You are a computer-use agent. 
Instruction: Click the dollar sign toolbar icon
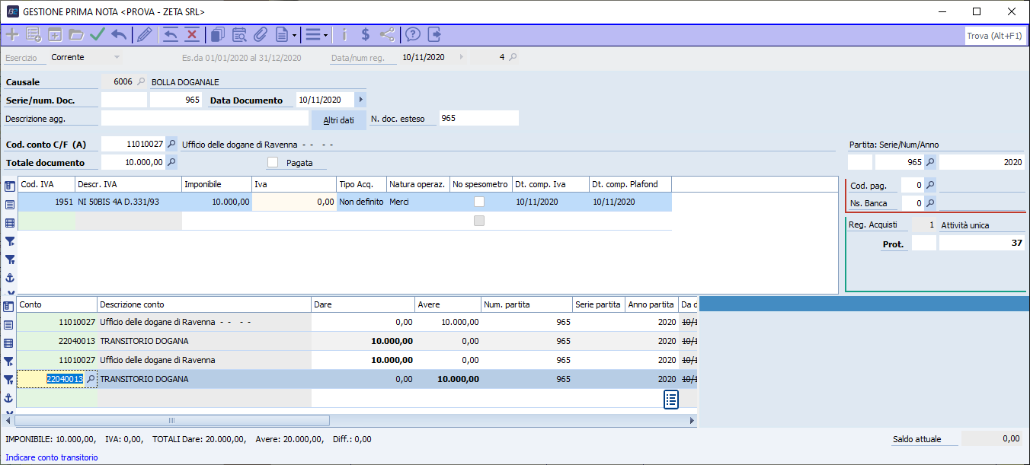click(x=366, y=34)
